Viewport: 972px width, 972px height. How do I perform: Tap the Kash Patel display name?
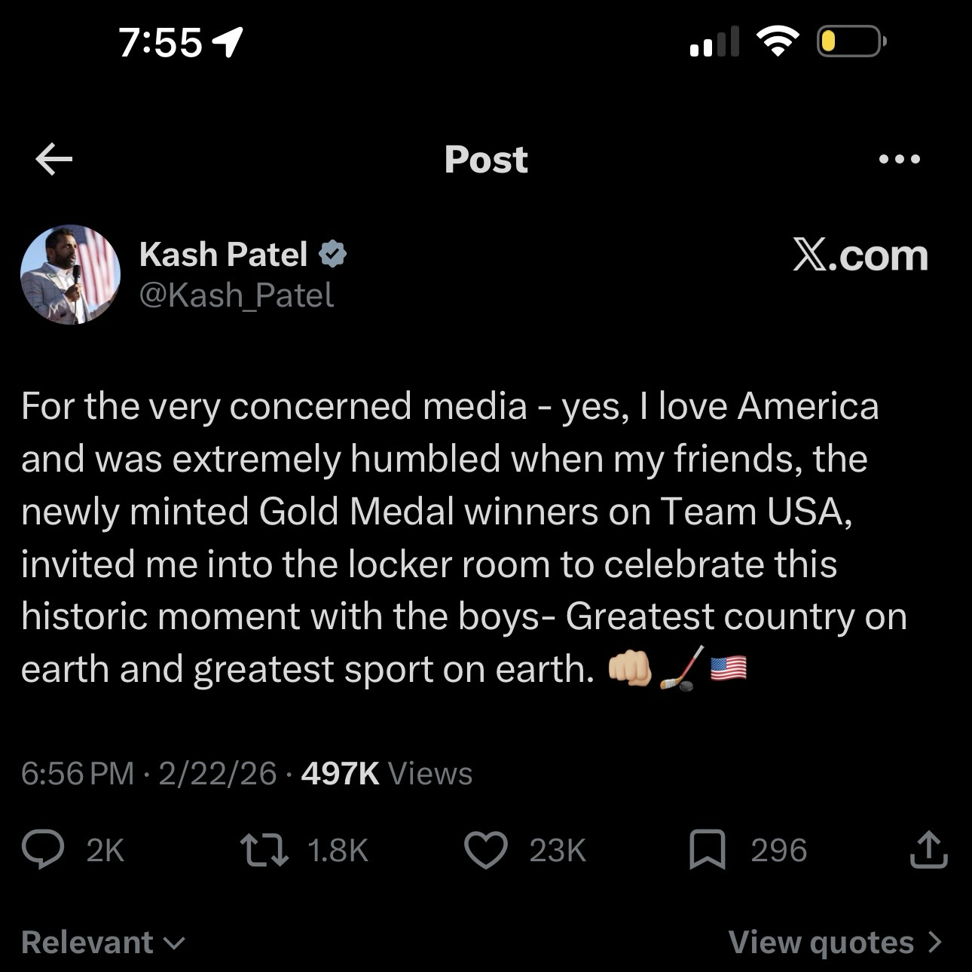[223, 255]
